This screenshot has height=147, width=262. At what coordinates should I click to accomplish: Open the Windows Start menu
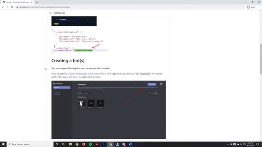(3, 144)
